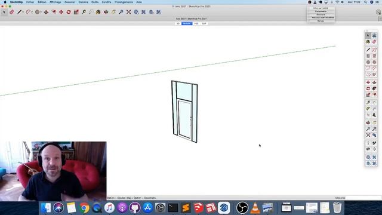Open Google Chrome from the Dock

pyautogui.click(x=84, y=208)
